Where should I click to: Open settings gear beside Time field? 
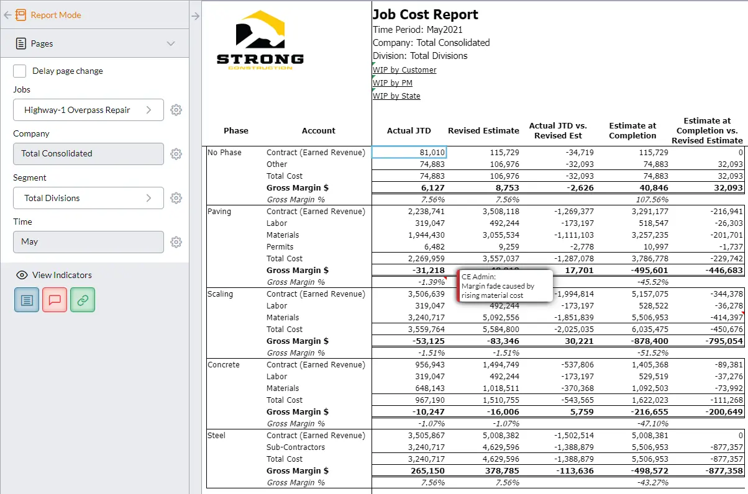point(176,241)
